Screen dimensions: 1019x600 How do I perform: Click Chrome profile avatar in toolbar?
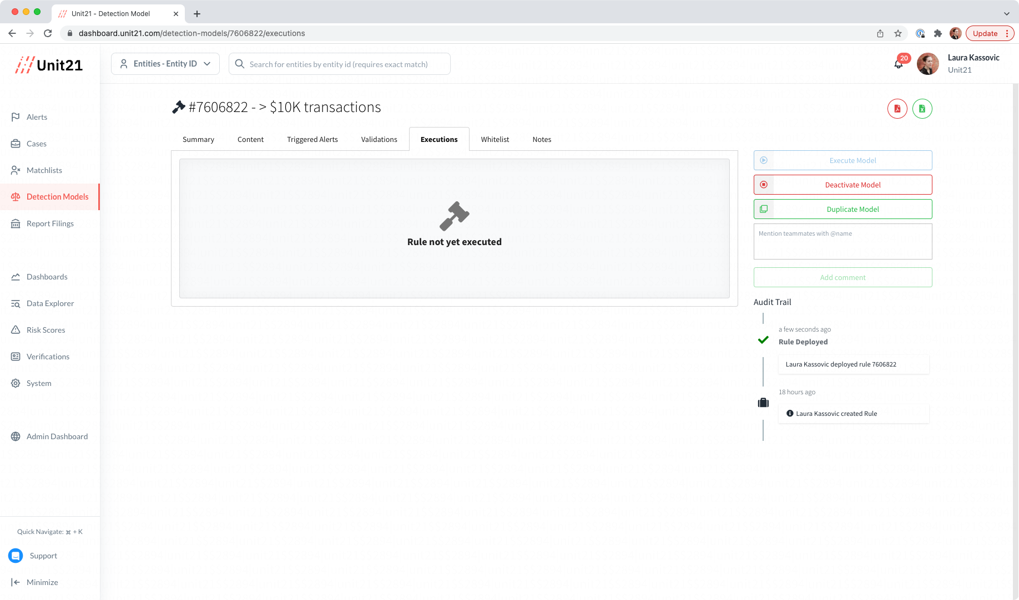click(956, 33)
